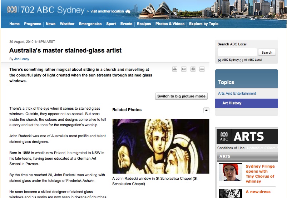Go to the Sport section
Viewport: 287px width, 198px height.
coord(111,24)
